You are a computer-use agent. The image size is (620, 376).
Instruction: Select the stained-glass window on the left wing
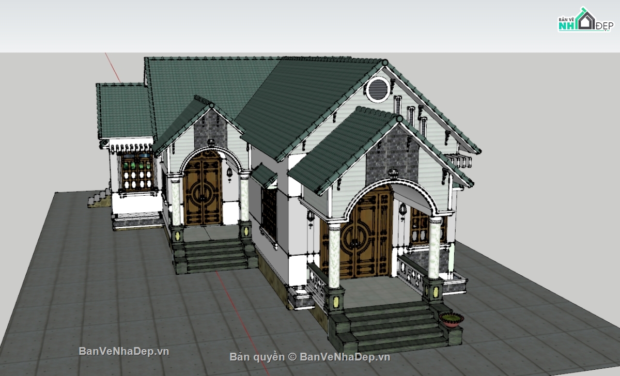[137, 173]
